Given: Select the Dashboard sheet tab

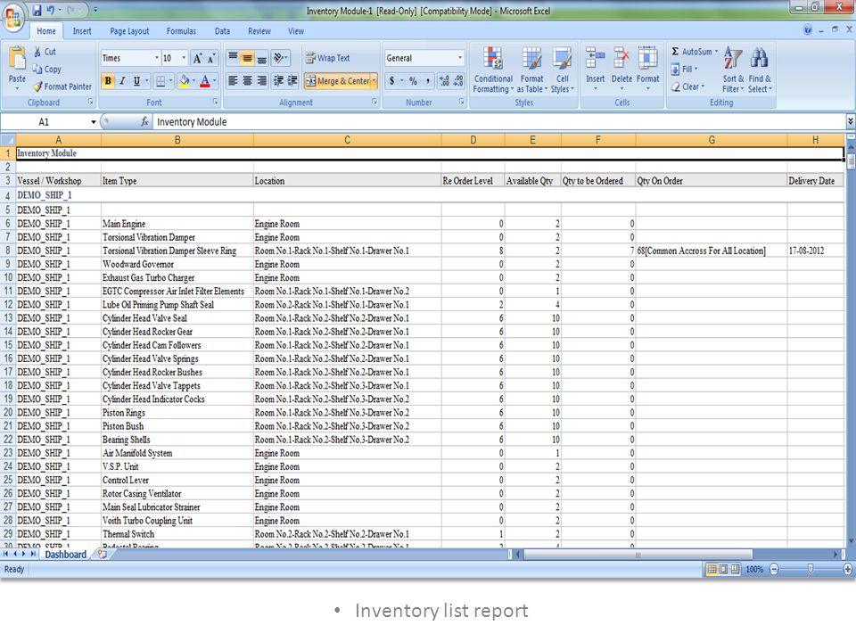Looking at the screenshot, I should (x=65, y=554).
